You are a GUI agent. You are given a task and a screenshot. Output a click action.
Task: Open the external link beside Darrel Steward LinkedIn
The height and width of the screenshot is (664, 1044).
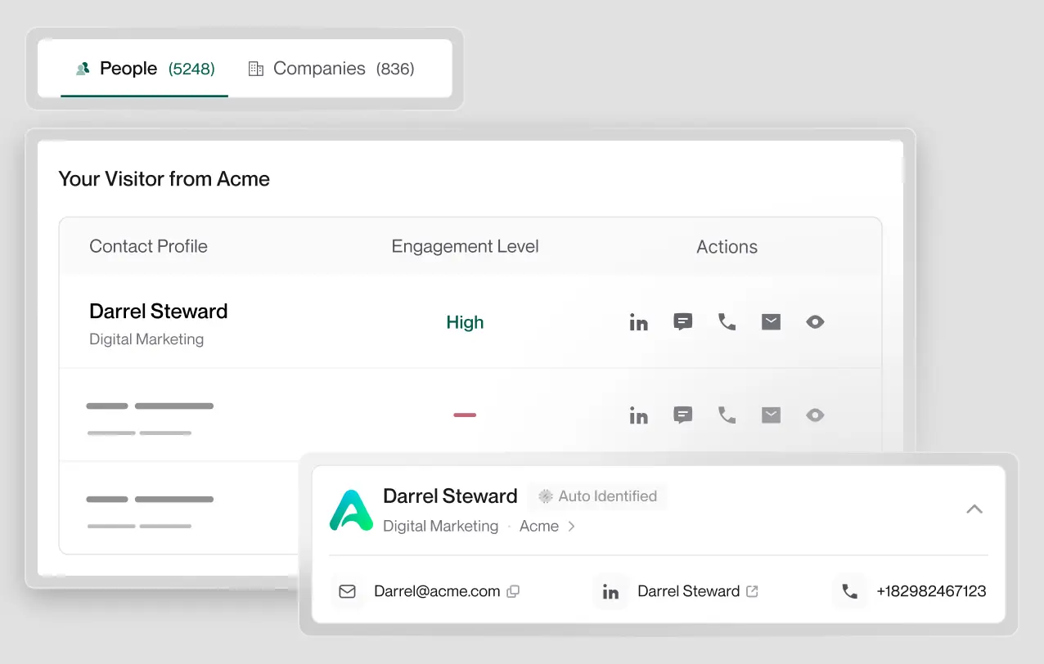[x=752, y=591]
